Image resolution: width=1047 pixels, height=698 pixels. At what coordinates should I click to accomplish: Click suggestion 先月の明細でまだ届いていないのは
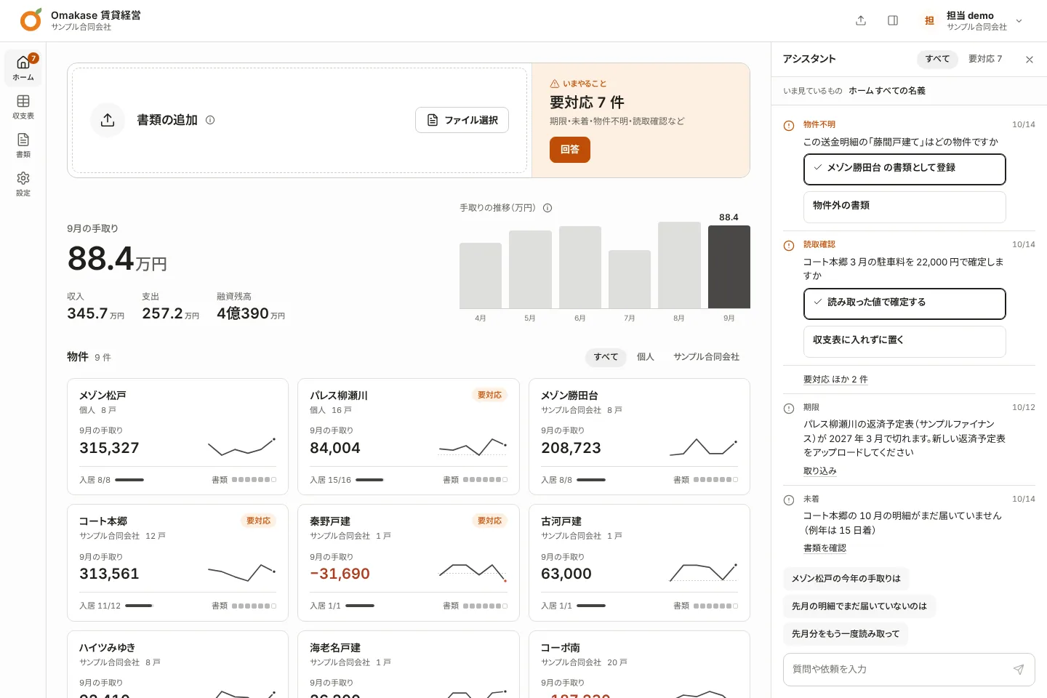[859, 606]
